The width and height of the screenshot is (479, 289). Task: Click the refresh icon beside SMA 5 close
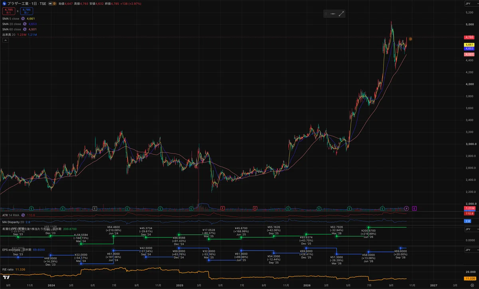pos(24,19)
